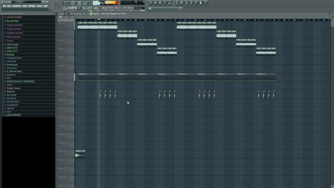The image size is (334, 188).
Task: Expand the 2024 Loops folder
Action: point(12,45)
